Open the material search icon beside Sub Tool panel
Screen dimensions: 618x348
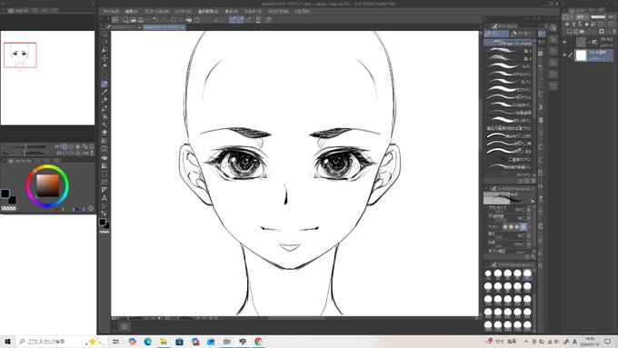pos(553,27)
